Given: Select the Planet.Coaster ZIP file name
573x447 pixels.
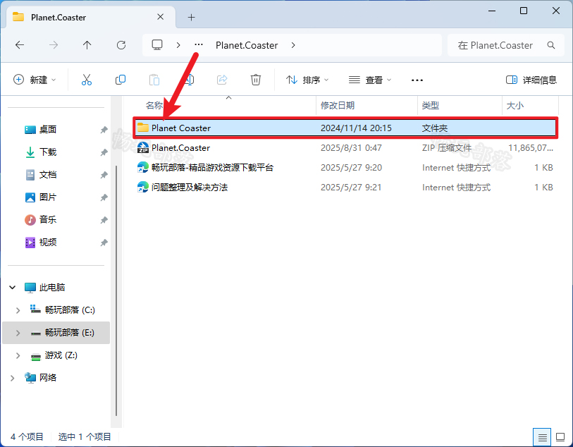Looking at the screenshot, I should pyautogui.click(x=180, y=148).
